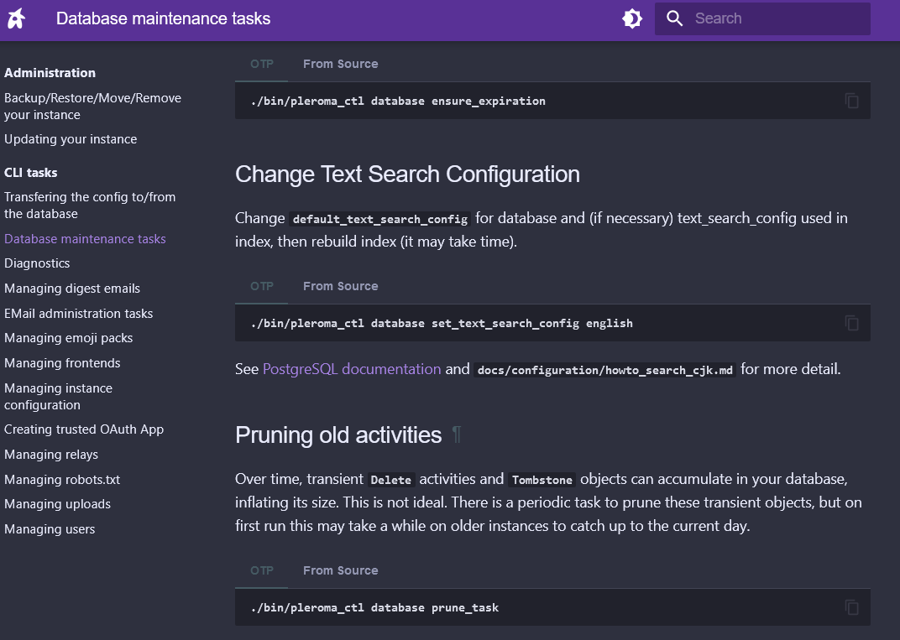Viewport: 900px width, 640px height.
Task: Navigate to Diagnostics page
Action: click(37, 263)
